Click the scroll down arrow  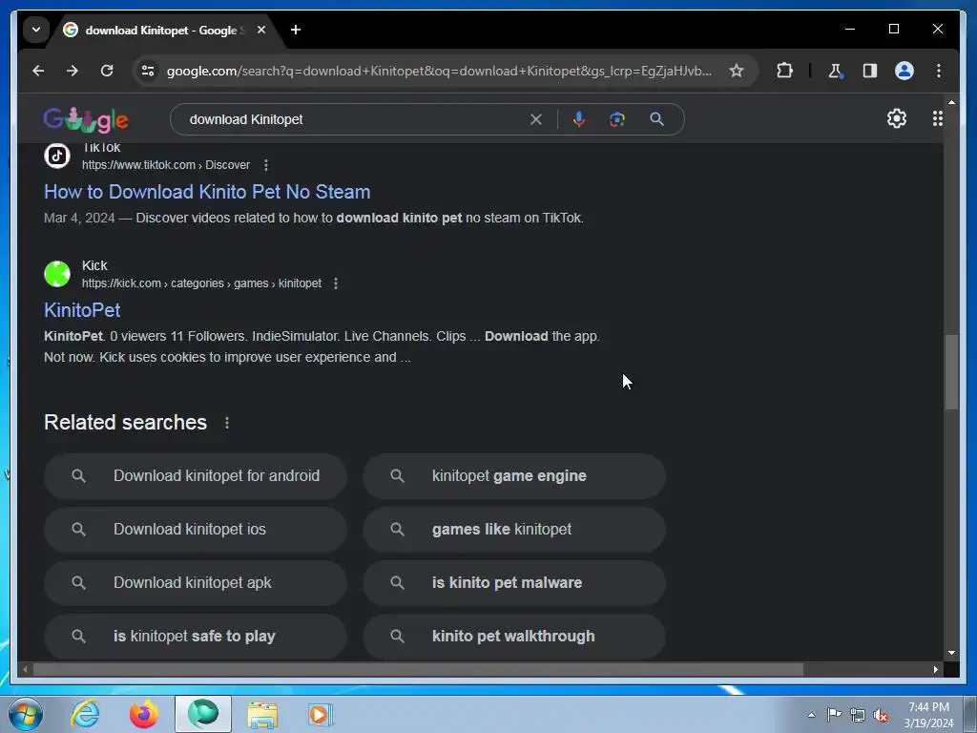click(x=951, y=653)
